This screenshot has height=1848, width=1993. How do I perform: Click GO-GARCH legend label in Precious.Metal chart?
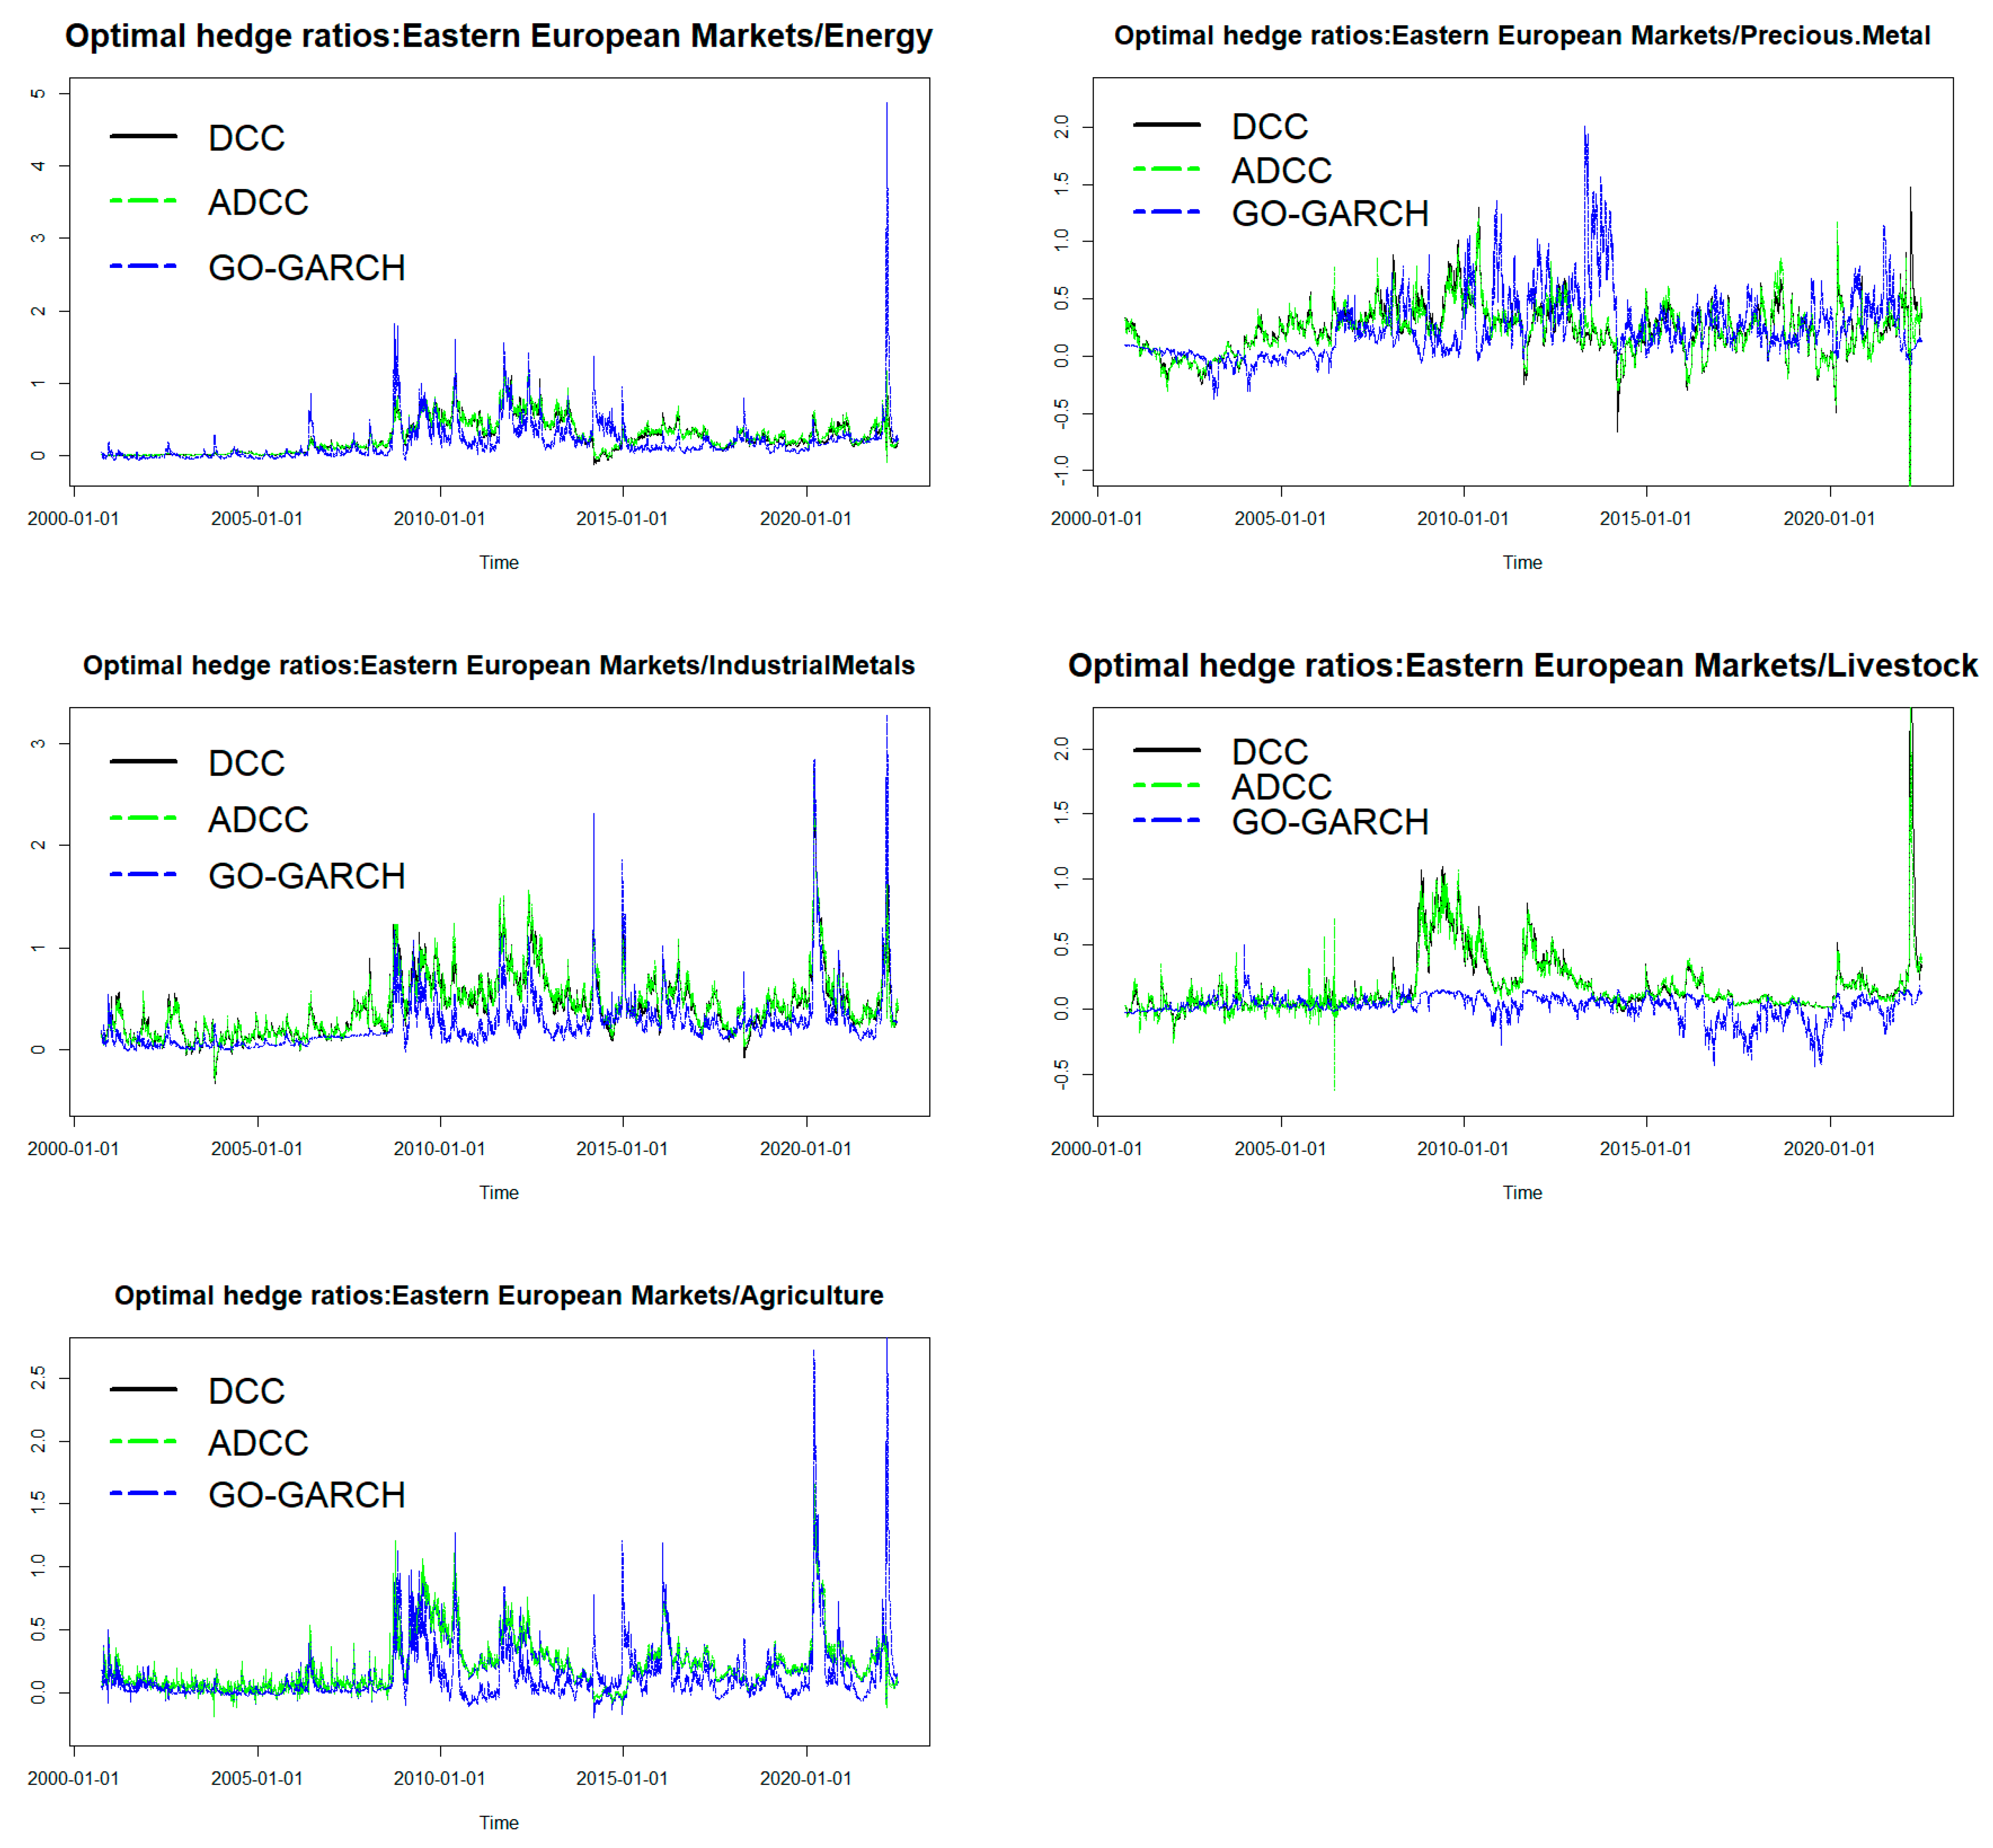coord(1329,214)
